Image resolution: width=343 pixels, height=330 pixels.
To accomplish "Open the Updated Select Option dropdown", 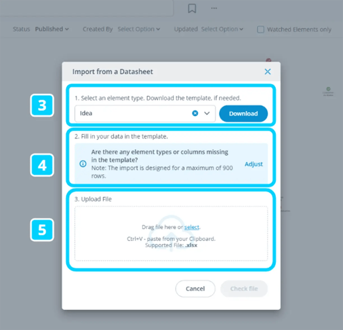I will tap(222, 29).
